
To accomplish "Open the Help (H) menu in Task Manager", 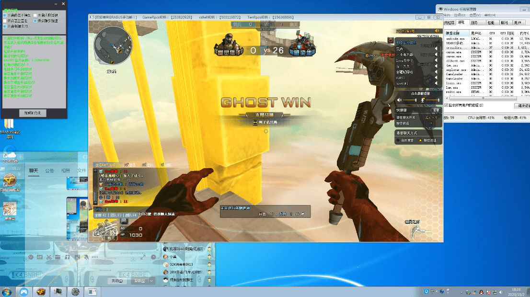I will coord(490,15).
